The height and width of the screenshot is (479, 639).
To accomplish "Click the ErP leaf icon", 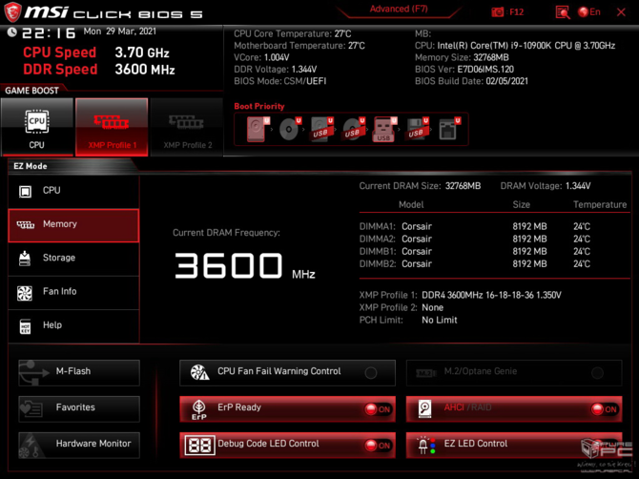I will 199,409.
